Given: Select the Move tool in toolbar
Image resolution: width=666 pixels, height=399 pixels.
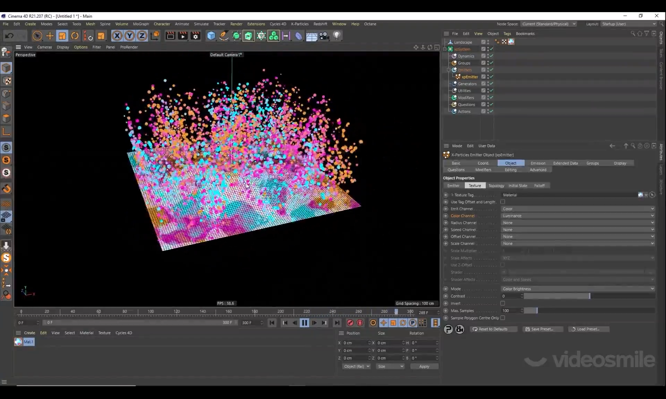Looking at the screenshot, I should pyautogui.click(x=50, y=36).
